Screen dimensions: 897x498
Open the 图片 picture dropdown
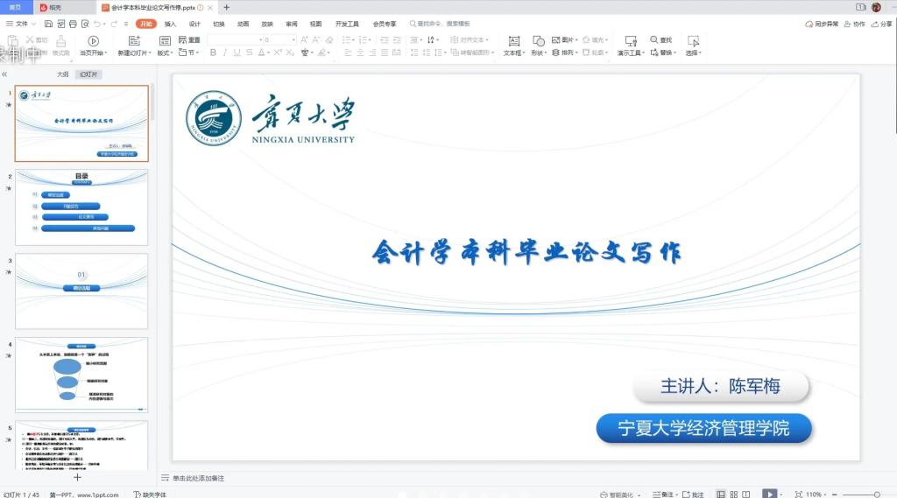(x=568, y=40)
